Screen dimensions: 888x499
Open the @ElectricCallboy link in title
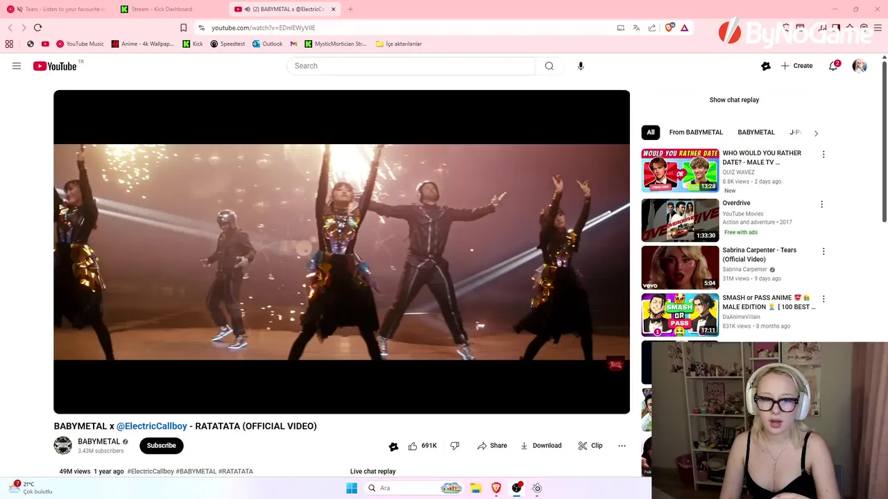click(x=152, y=426)
